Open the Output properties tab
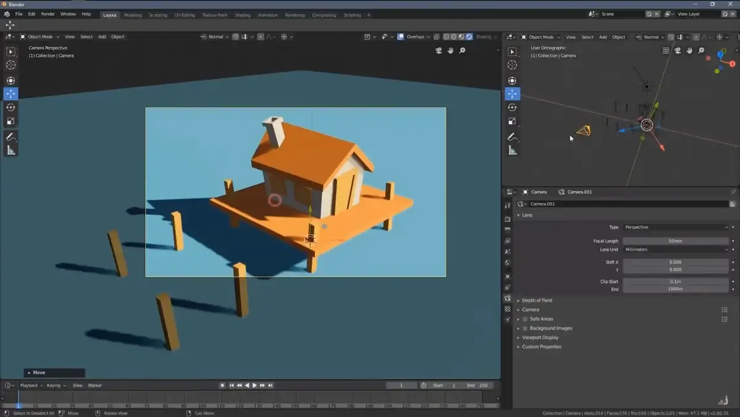 coord(508,229)
